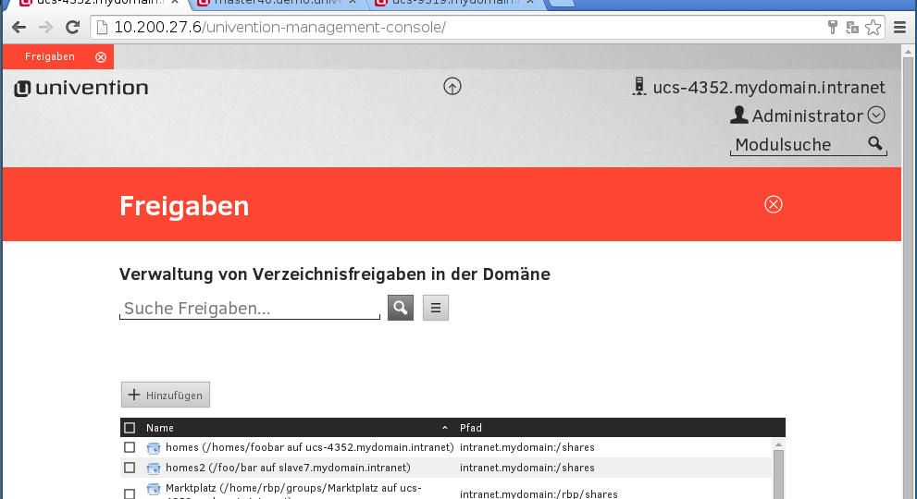Click the share icon beside homes entry
This screenshot has height=499, width=917.
tap(154, 448)
